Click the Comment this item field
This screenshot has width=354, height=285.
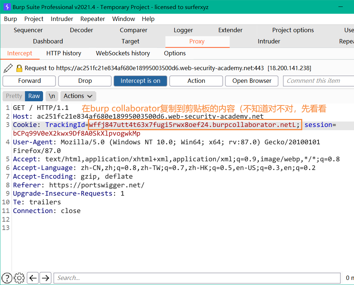(318, 81)
